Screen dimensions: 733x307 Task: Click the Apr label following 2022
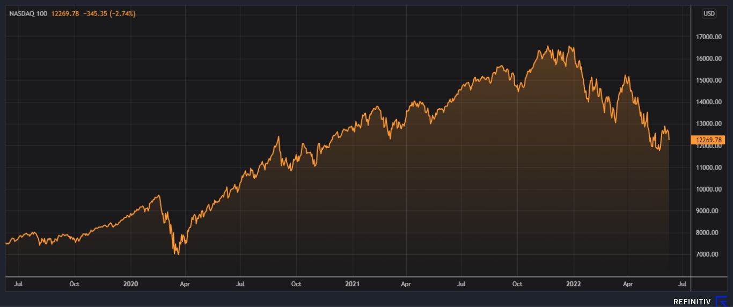click(628, 284)
